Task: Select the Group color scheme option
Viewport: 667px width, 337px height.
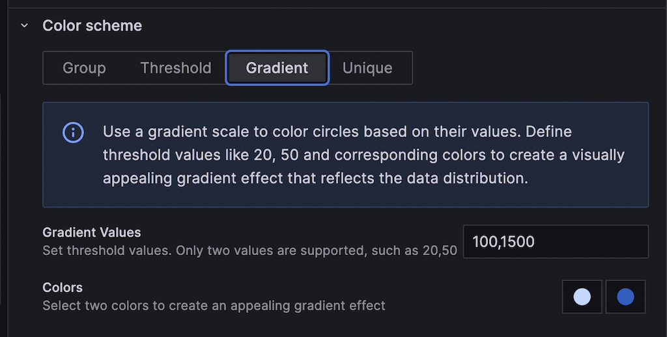Action: 84,68
